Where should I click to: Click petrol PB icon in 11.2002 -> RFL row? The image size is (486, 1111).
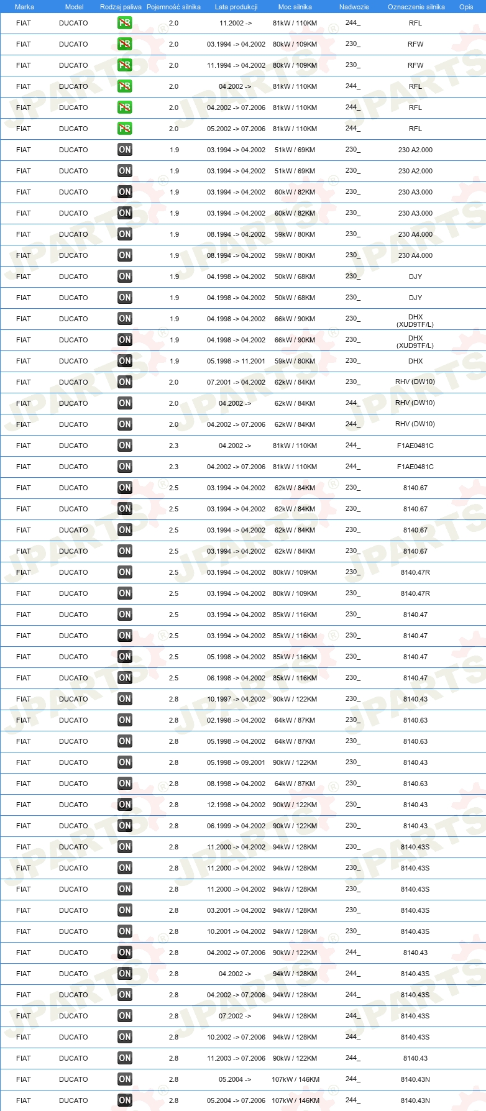[125, 23]
